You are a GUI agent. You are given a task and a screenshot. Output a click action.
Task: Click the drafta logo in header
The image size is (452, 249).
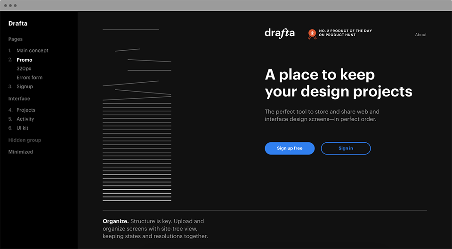coord(280,33)
